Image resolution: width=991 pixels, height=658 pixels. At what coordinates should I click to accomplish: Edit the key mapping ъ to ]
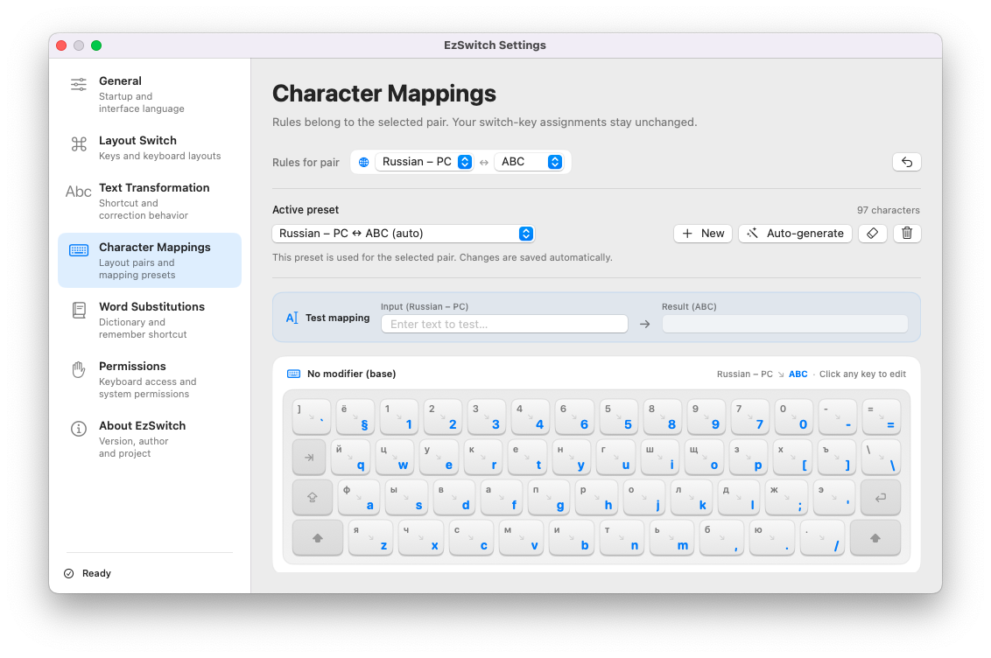coord(837,458)
